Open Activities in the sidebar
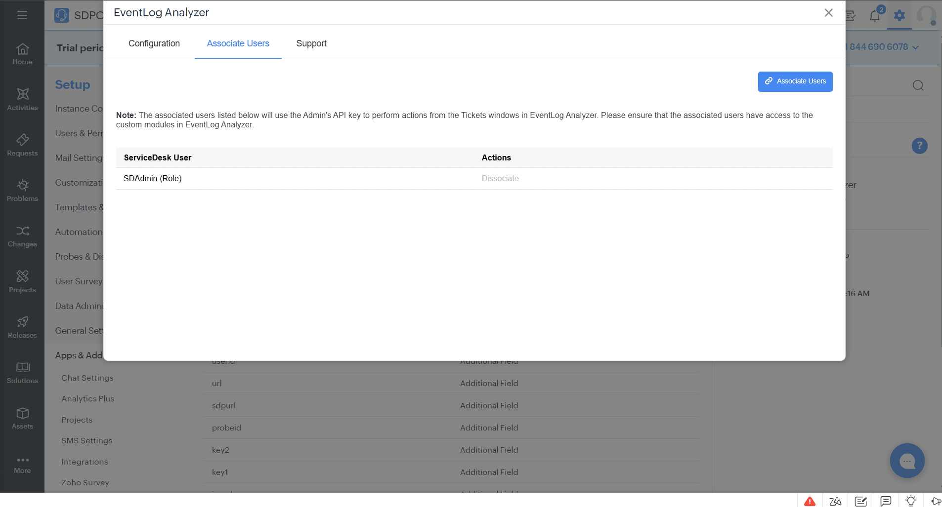 click(x=22, y=100)
